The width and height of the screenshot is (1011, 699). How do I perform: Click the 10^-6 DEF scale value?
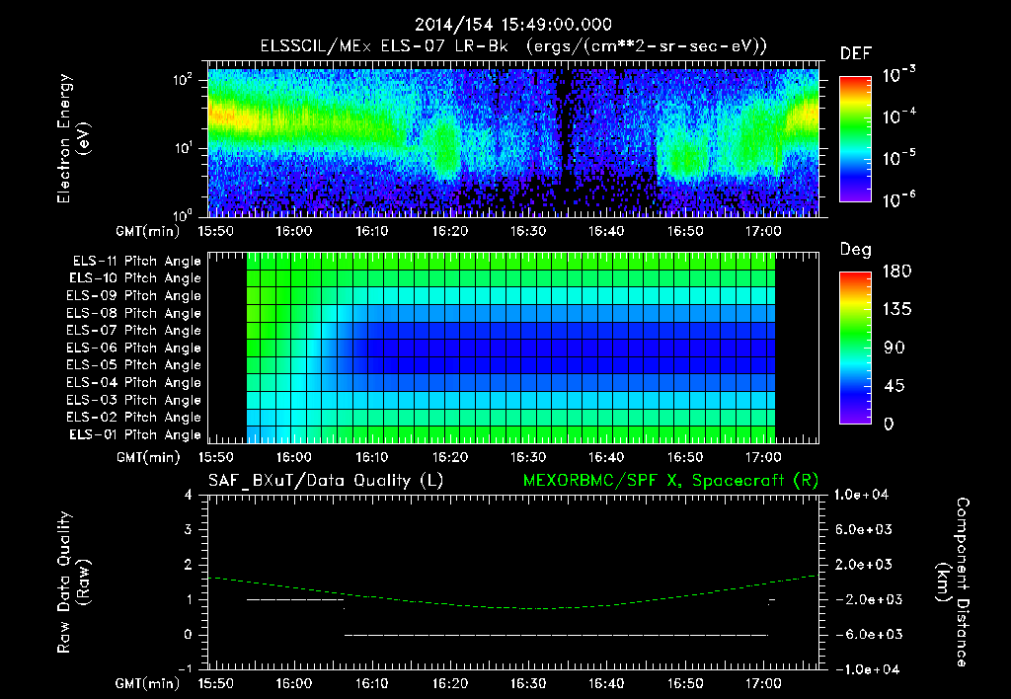[898, 199]
